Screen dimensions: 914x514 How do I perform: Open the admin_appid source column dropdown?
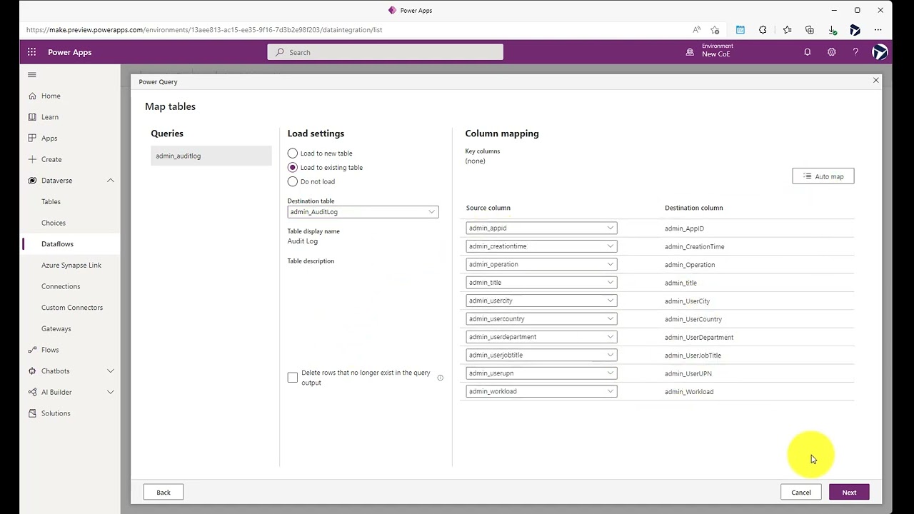coord(541,228)
